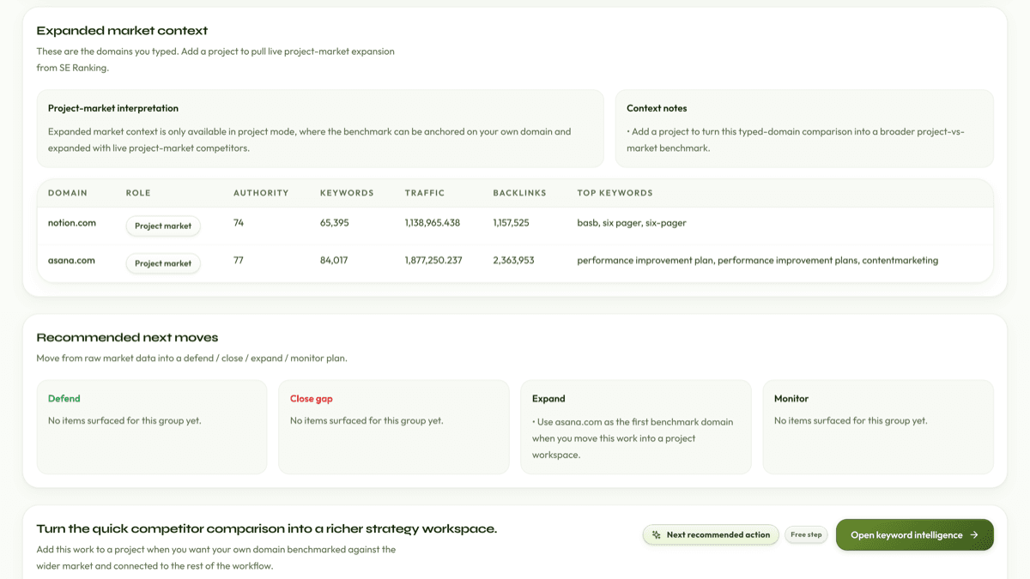1030x579 pixels.
Task: Select the asana.com domain cell
Action: (x=71, y=260)
